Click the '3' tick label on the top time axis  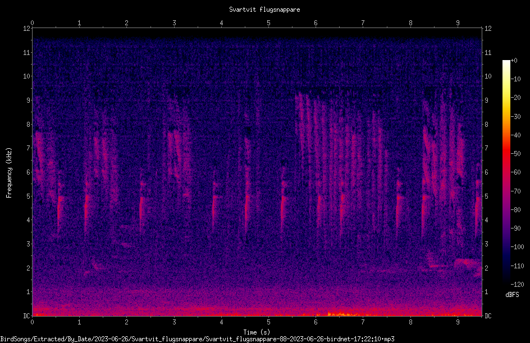pyautogui.click(x=174, y=23)
